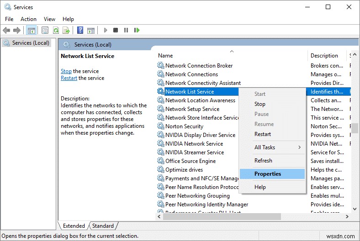The image size is (360, 241).
Task: Open the View menu
Action: [49, 19]
